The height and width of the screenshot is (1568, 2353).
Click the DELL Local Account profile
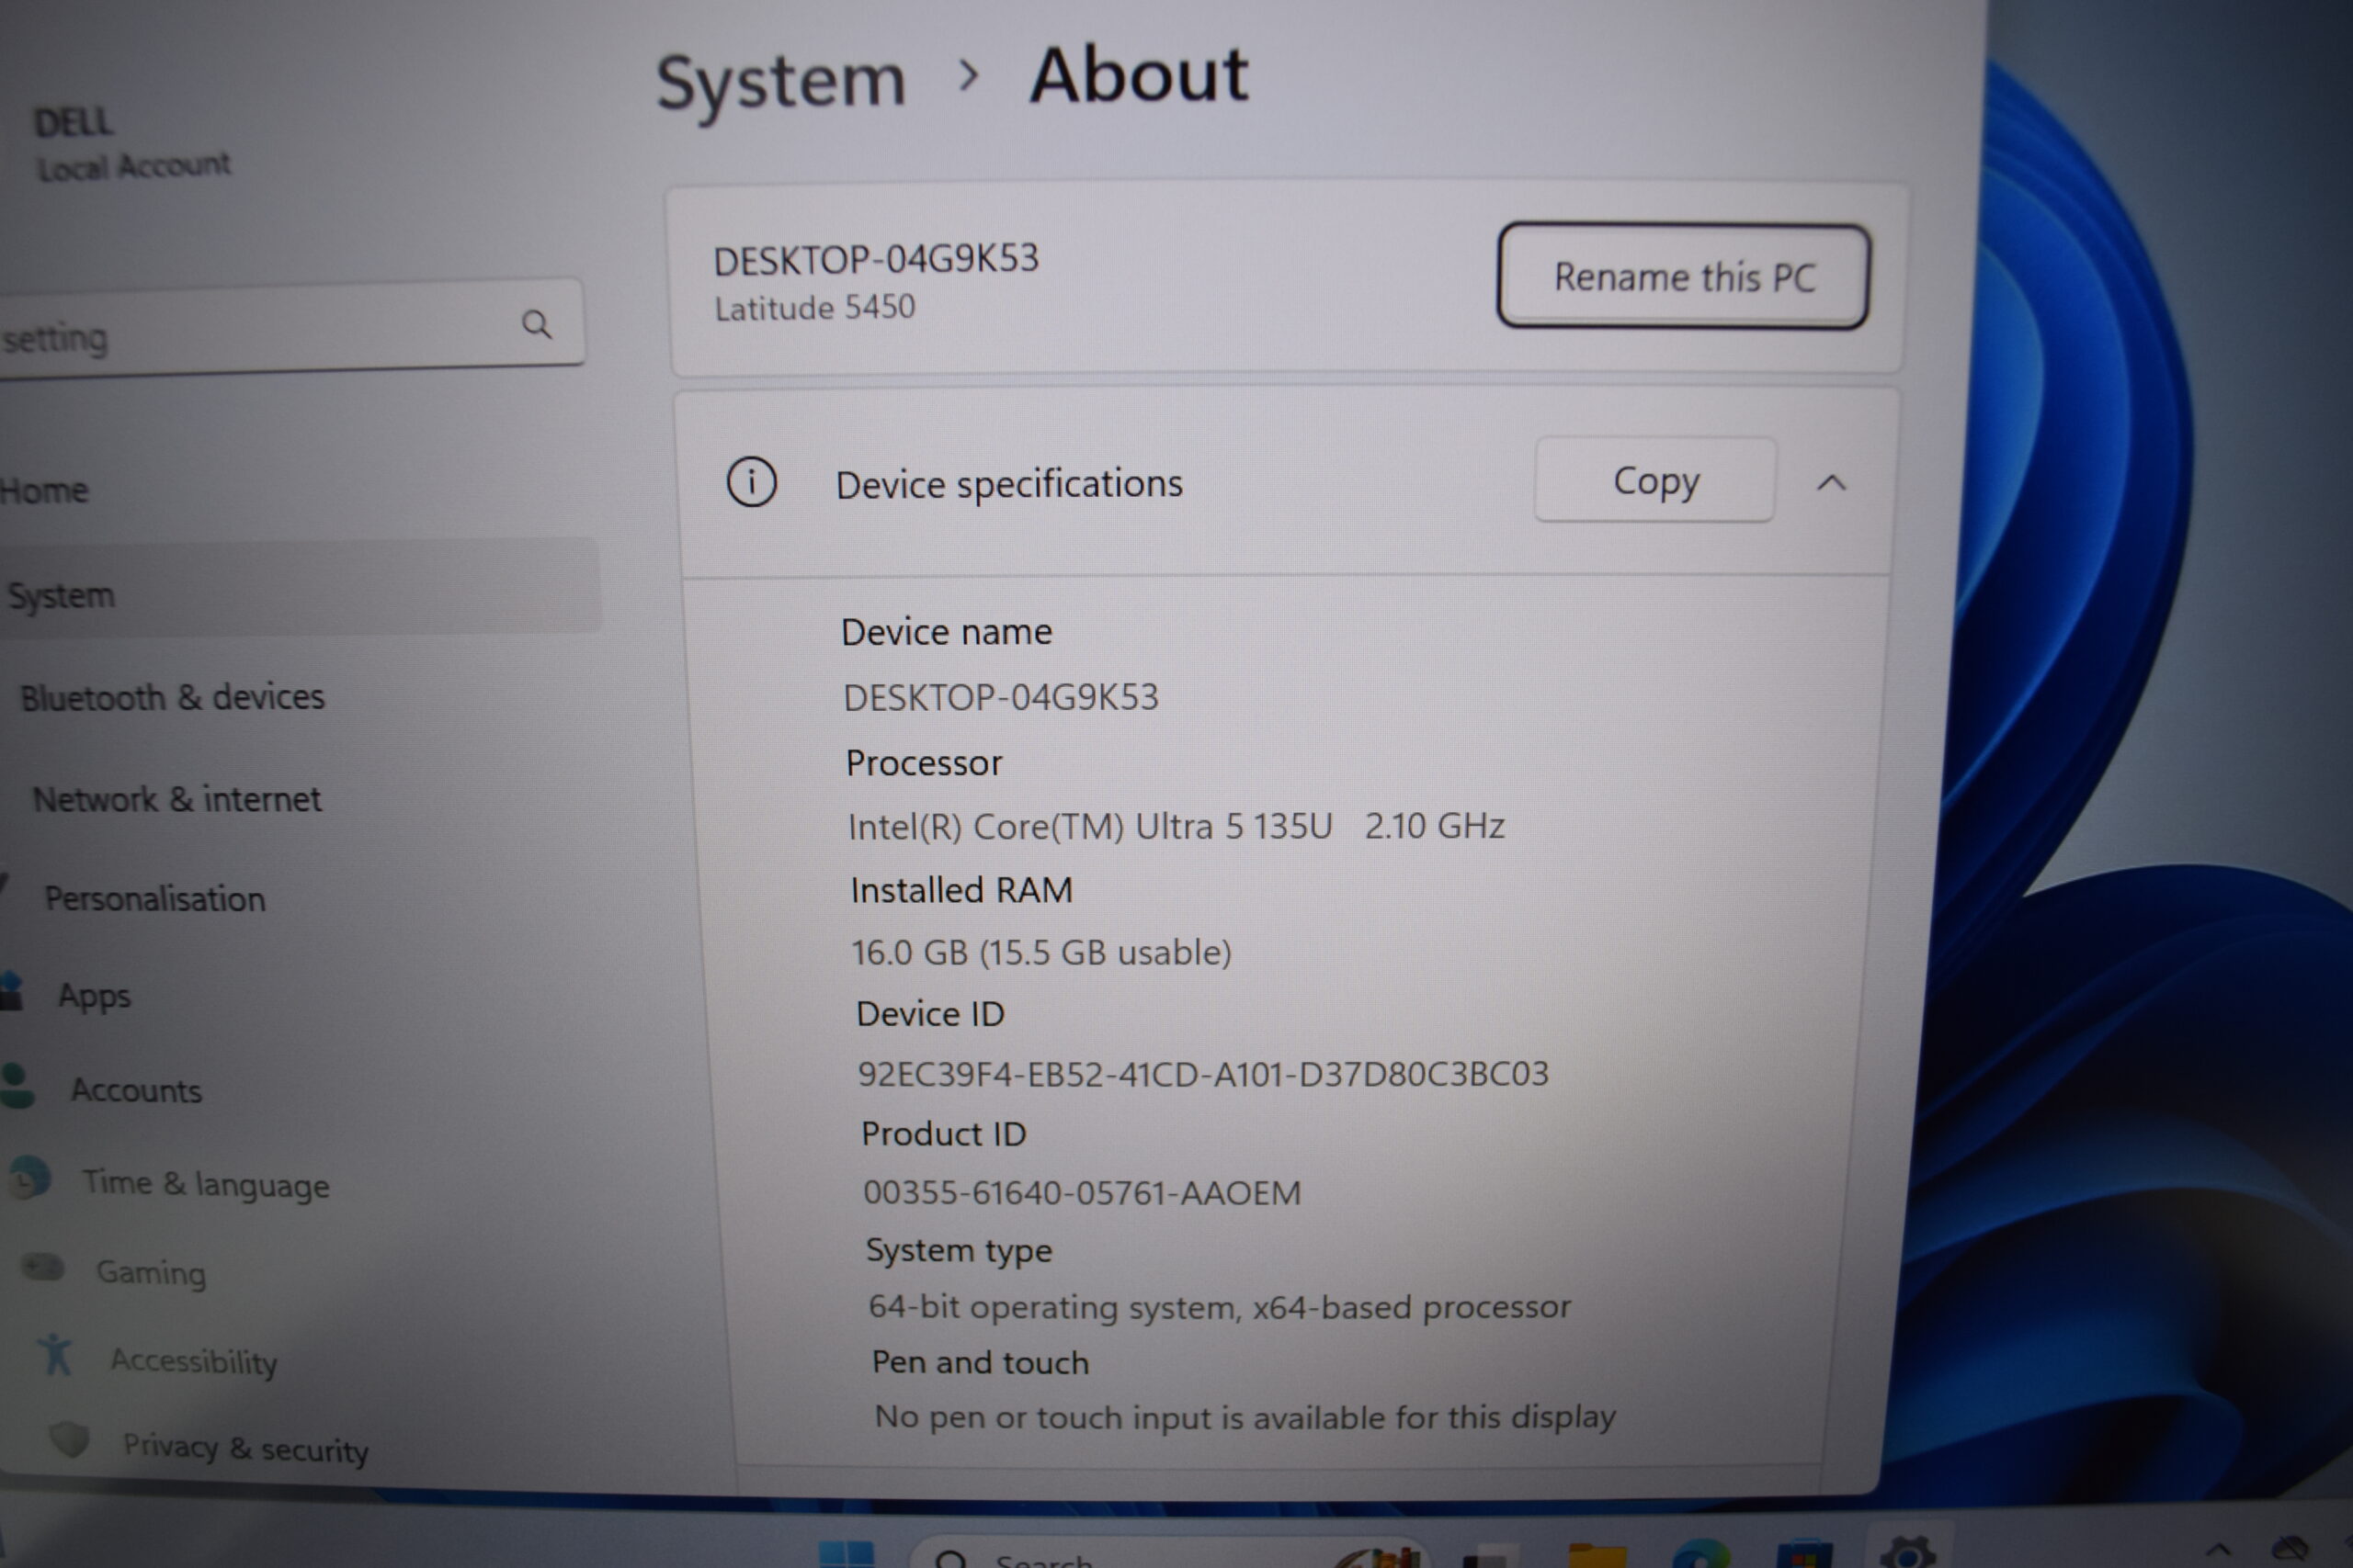131,144
